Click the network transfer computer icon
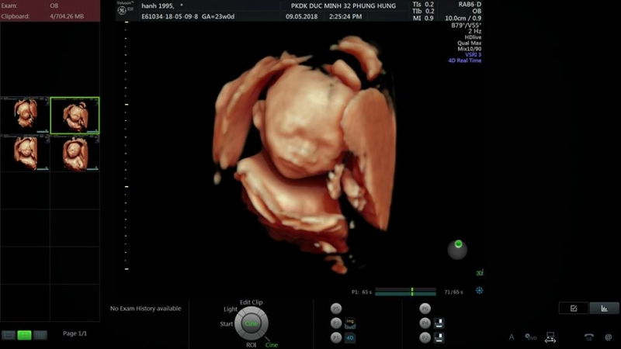Screen dimensions: 621x349 (x=550, y=337)
